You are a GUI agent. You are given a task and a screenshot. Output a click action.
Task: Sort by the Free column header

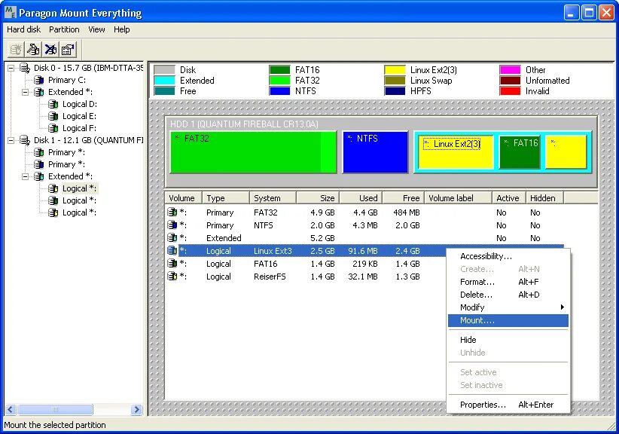(x=404, y=198)
